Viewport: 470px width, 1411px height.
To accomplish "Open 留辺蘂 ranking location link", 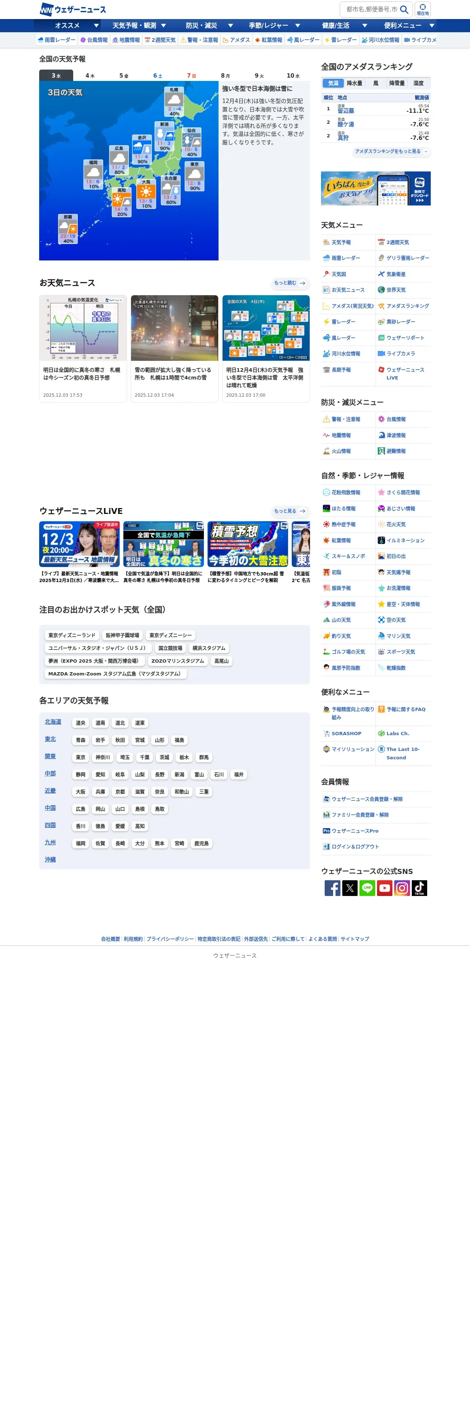I will click(x=346, y=111).
